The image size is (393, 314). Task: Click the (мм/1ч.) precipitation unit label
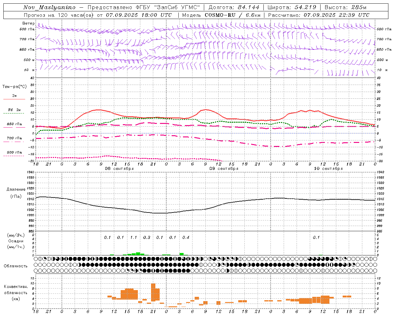coord(16,247)
